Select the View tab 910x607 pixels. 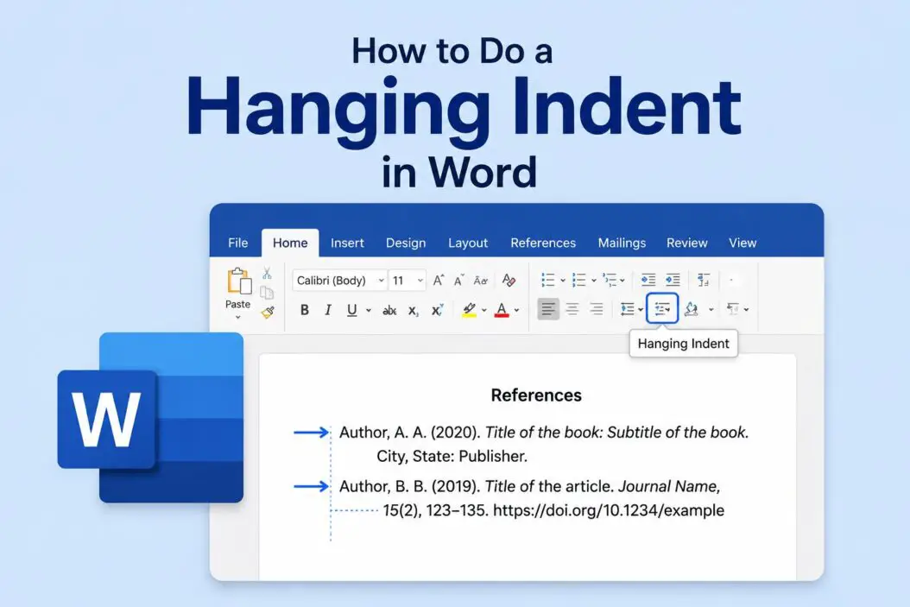point(743,243)
